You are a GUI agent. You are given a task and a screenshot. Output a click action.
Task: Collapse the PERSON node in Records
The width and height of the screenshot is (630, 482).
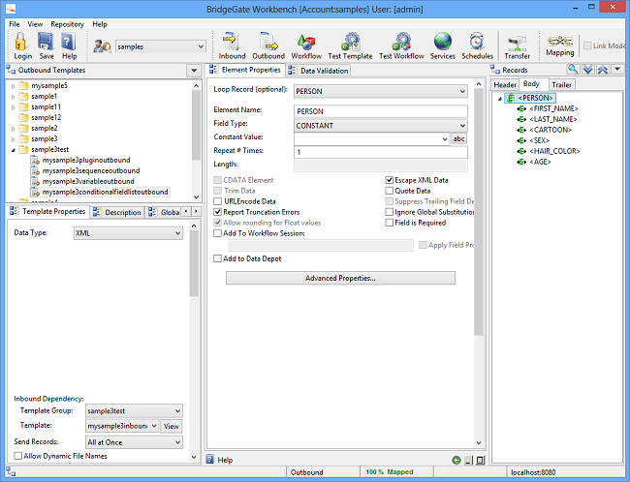[x=500, y=99]
